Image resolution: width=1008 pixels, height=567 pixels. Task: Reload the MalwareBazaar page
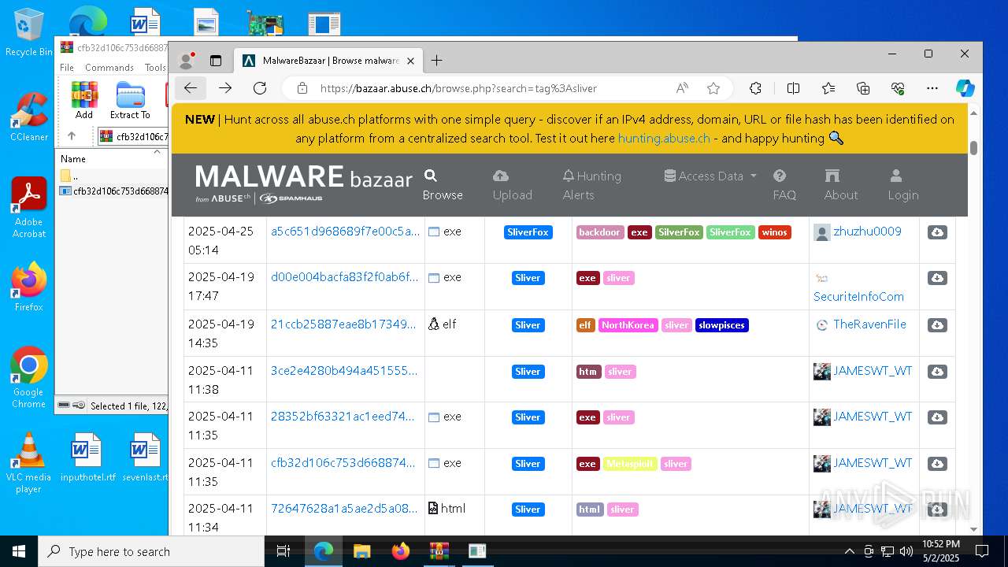[260, 88]
